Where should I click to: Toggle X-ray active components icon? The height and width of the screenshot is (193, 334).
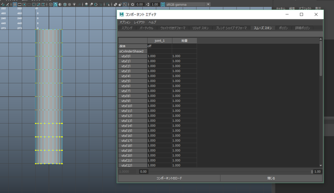(120, 4)
